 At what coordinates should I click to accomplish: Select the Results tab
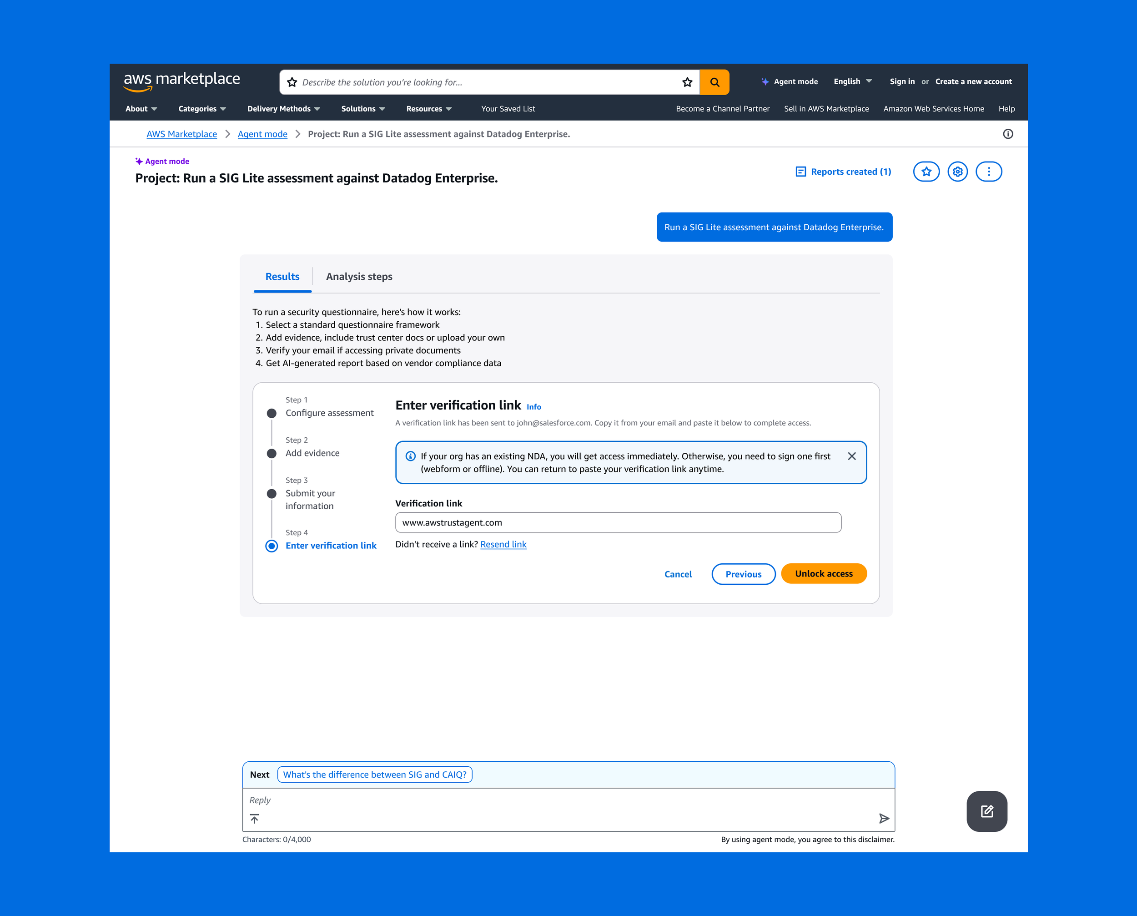[282, 277]
